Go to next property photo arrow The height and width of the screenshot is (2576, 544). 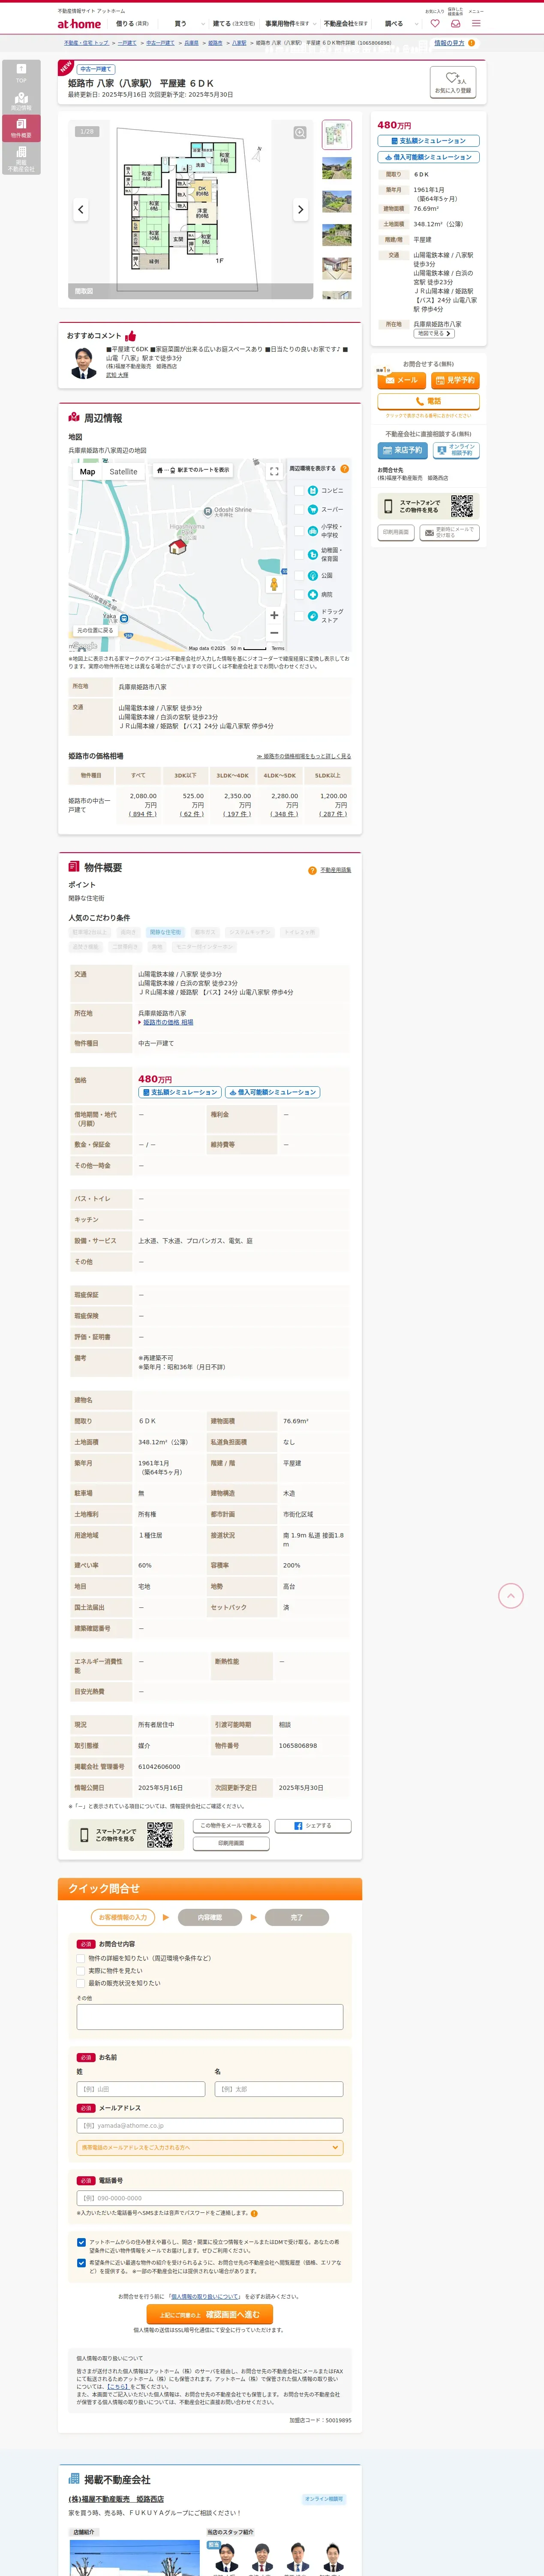(300, 209)
